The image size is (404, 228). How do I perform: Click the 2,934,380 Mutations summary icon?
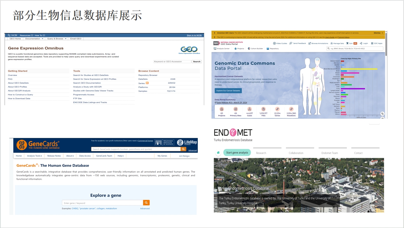click(x=291, y=109)
